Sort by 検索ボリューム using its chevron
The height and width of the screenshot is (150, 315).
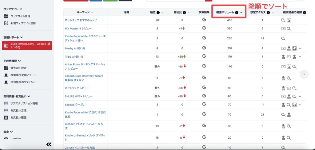[241, 13]
